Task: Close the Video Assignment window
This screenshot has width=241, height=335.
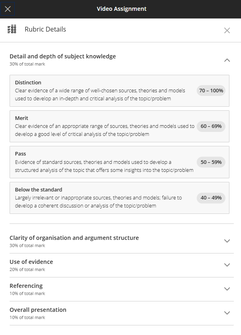Action: pos(8,9)
